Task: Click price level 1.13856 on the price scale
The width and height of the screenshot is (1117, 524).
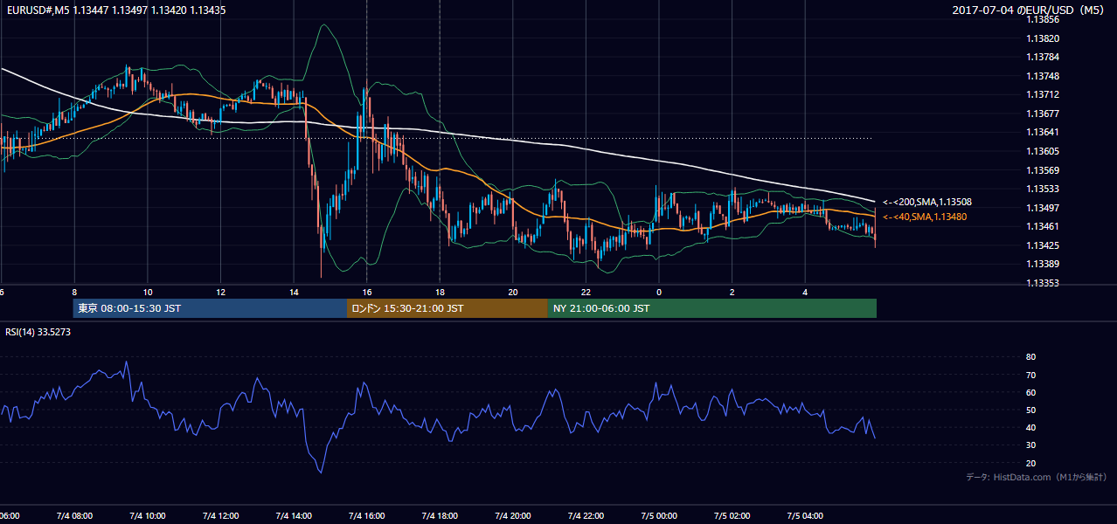Action: coord(1042,20)
